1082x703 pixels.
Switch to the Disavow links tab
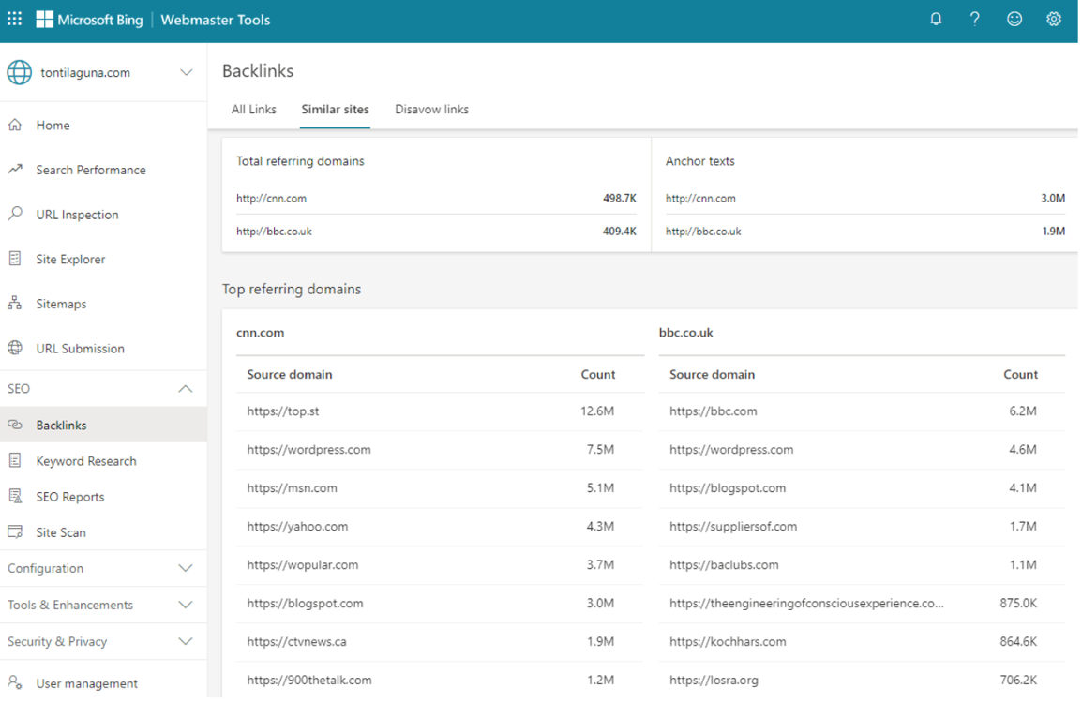pos(431,110)
